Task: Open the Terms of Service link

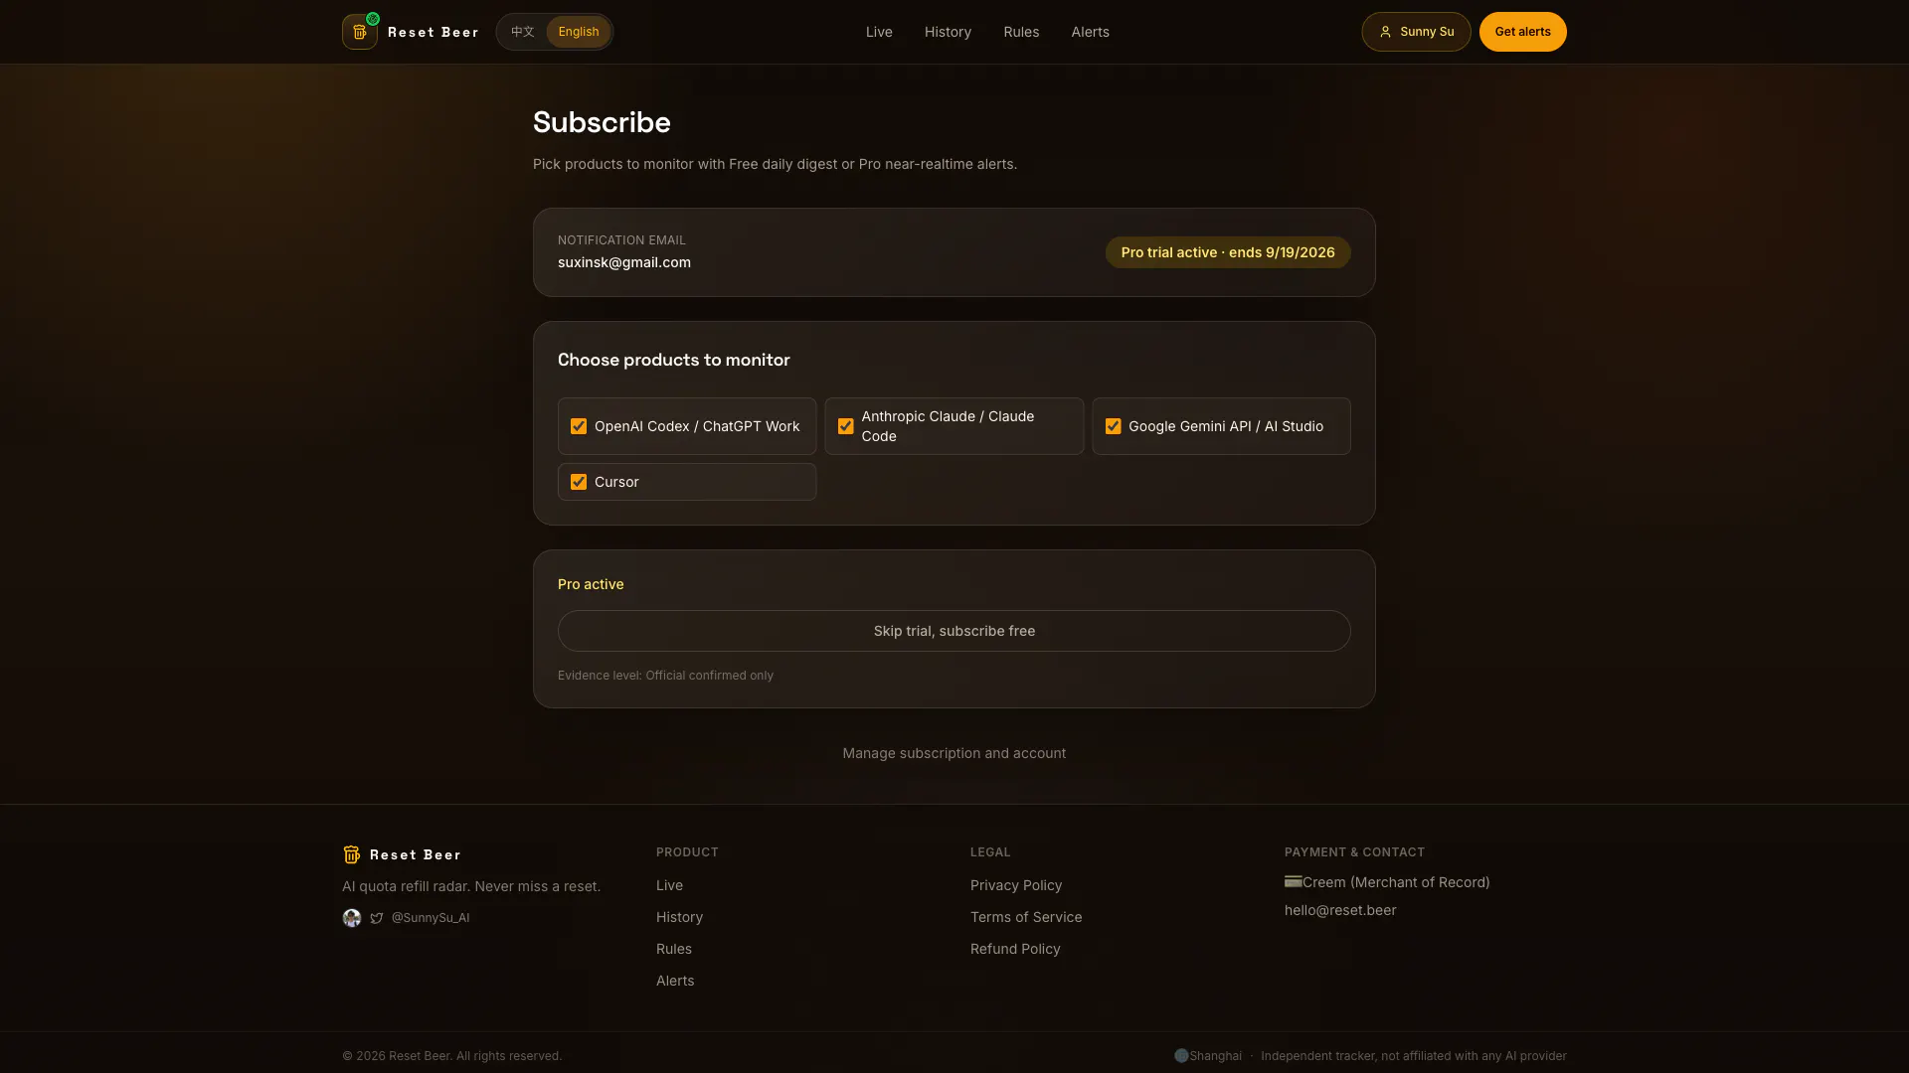Action: click(1026, 917)
